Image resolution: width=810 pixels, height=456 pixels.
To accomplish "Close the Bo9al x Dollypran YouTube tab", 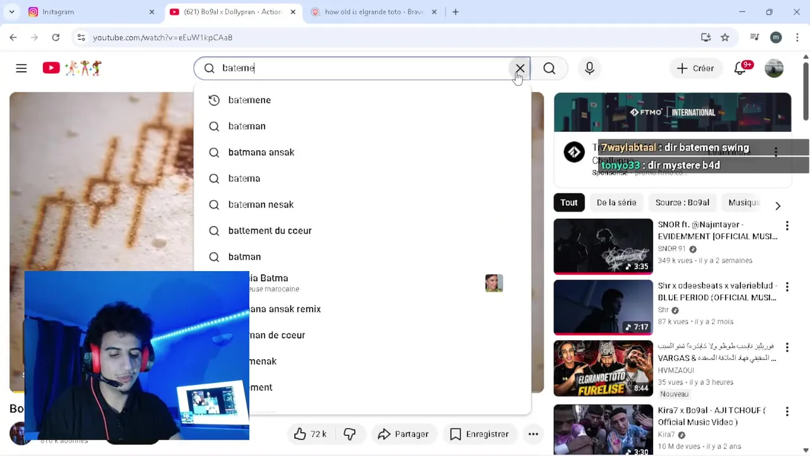I will point(293,11).
